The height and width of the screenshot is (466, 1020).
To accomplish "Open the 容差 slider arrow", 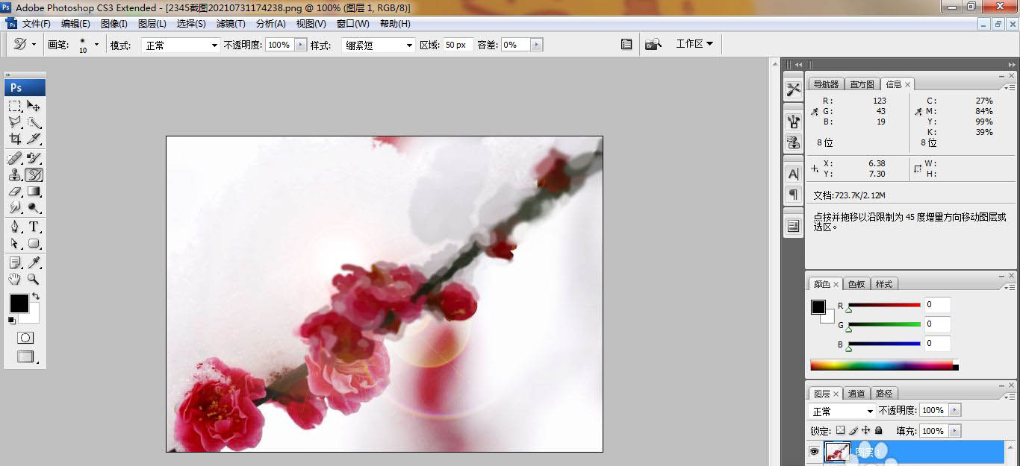I will [536, 45].
